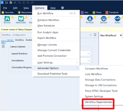Click the Options menu
The width and height of the screenshot is (123, 111).
(x=40, y=8)
